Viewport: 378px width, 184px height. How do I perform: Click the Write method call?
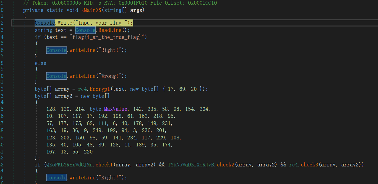pos(65,23)
